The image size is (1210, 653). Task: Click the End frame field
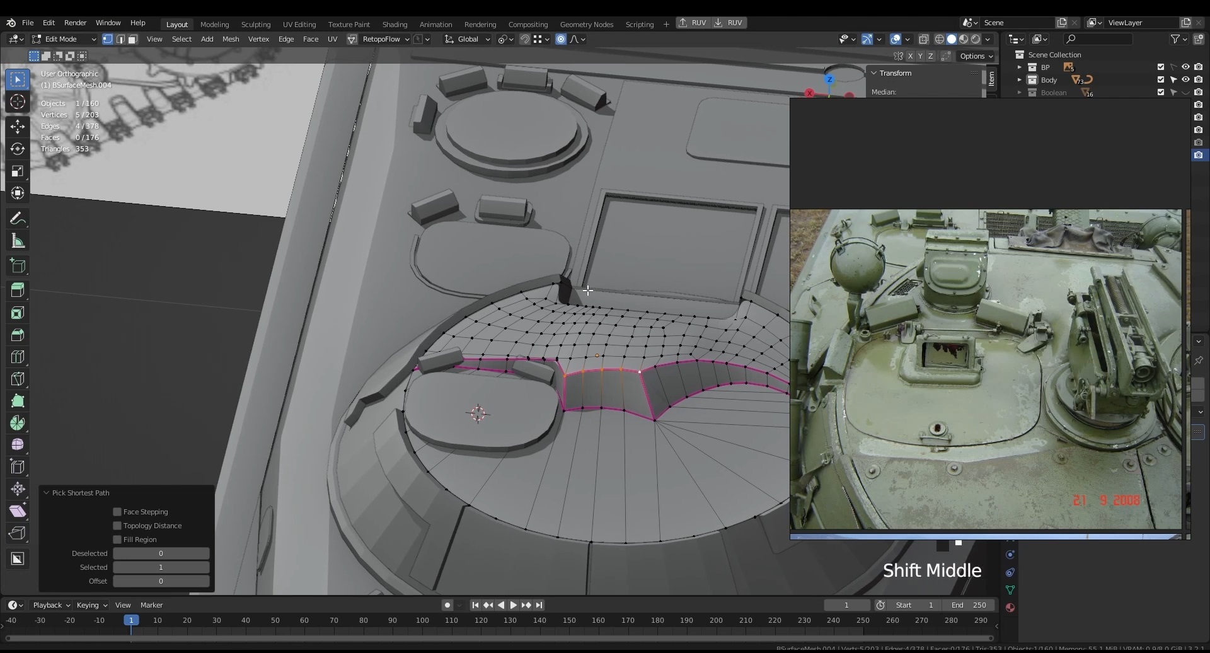point(969,605)
